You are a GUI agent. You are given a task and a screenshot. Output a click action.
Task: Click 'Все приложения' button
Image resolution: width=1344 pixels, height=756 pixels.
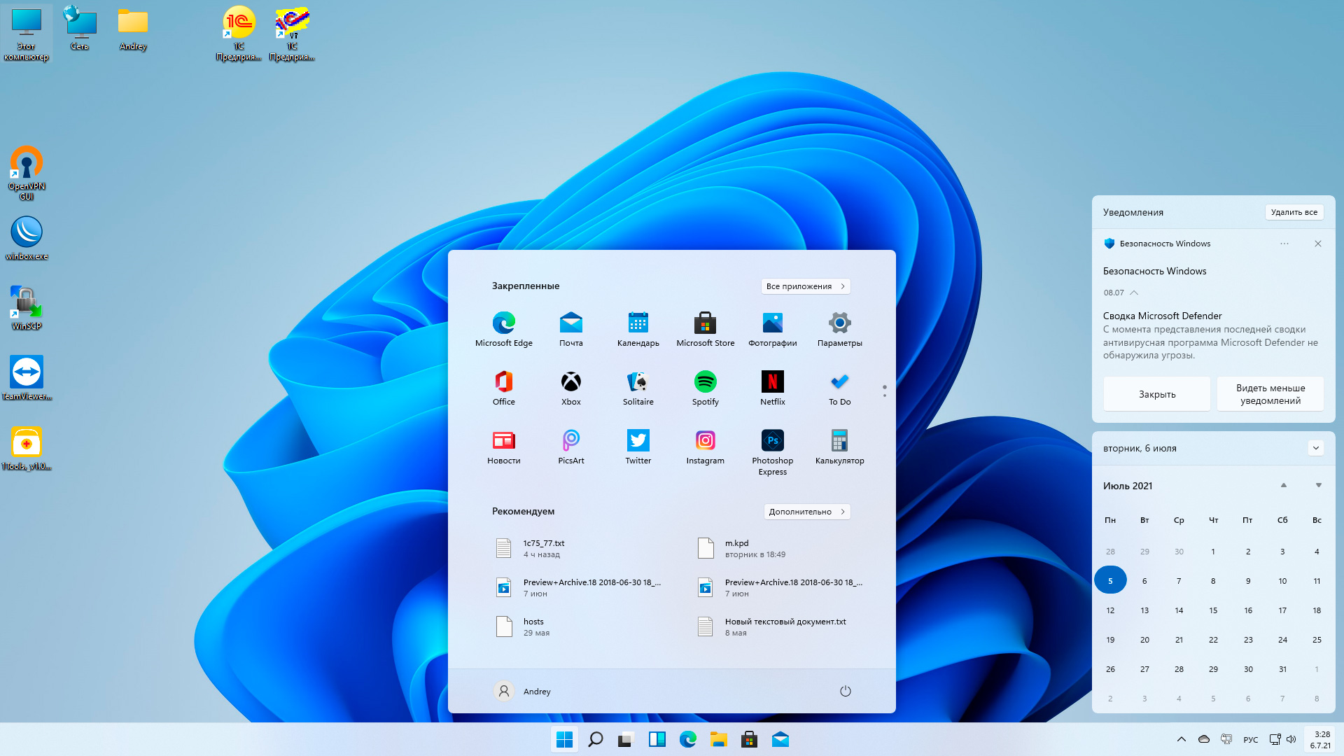(805, 286)
